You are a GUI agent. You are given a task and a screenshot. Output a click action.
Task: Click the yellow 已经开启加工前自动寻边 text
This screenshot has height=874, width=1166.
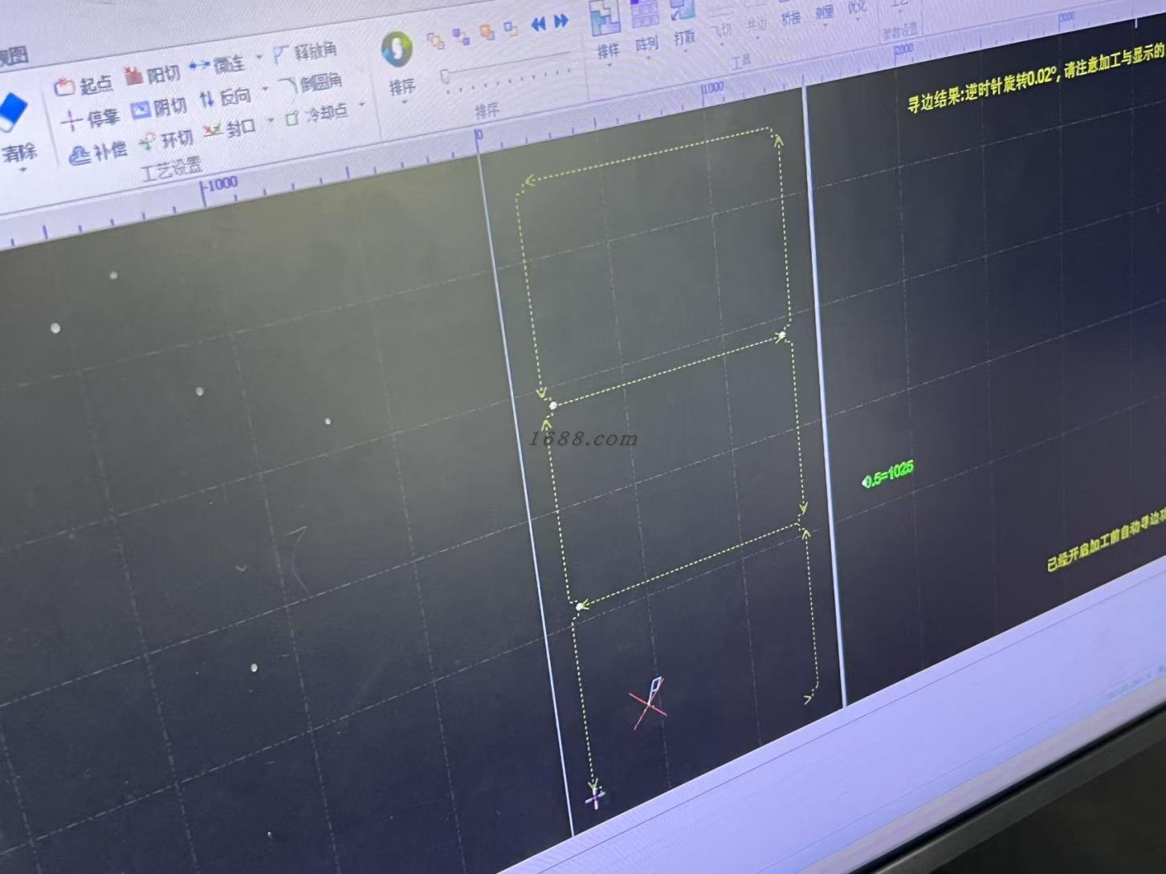1106,540
